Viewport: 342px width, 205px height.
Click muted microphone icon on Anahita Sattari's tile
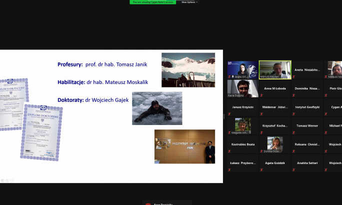pyautogui.click(x=294, y=170)
